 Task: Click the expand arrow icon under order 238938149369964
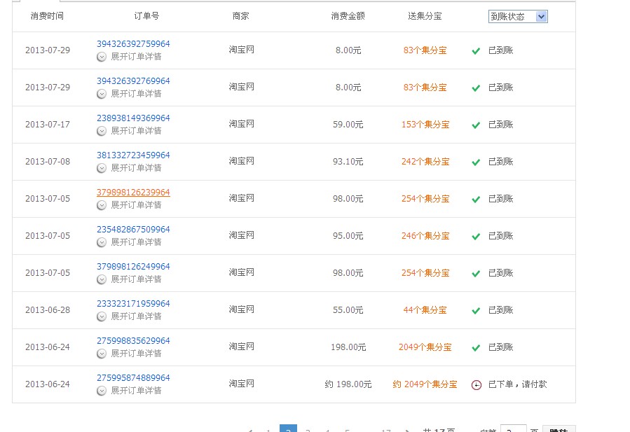pos(102,131)
